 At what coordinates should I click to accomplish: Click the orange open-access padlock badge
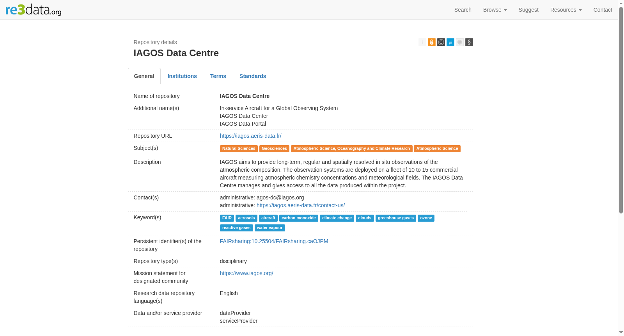tap(431, 42)
